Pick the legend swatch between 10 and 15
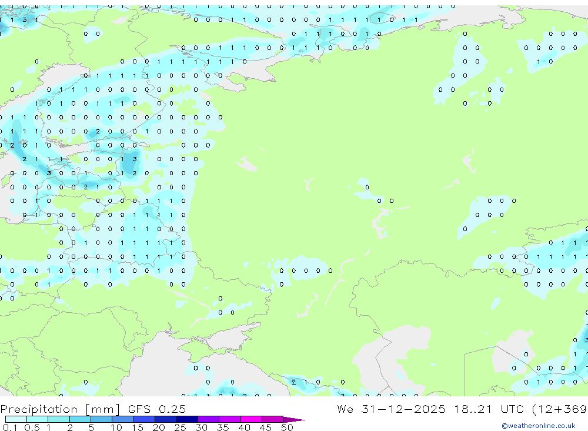Screen dimensions: 588x431 click(x=123, y=419)
